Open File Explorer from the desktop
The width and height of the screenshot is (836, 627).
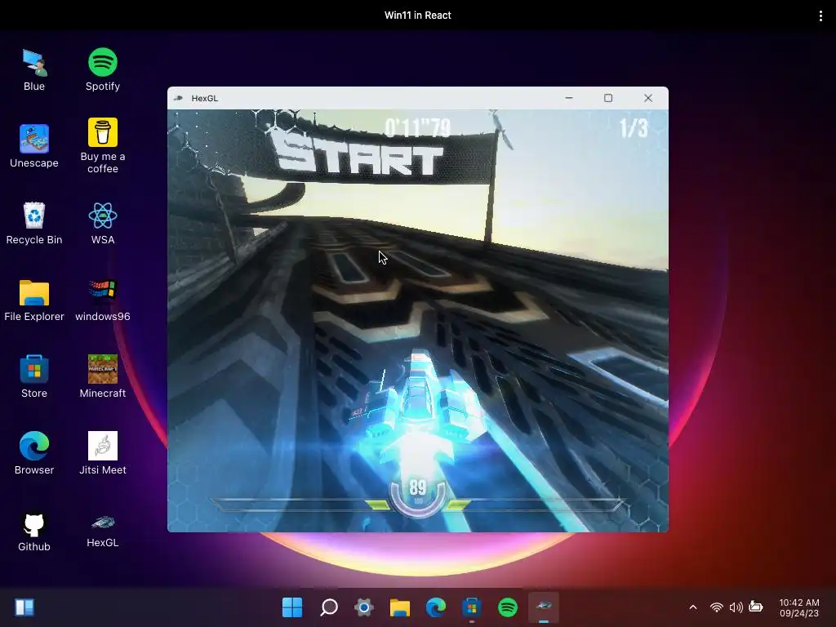[34, 300]
